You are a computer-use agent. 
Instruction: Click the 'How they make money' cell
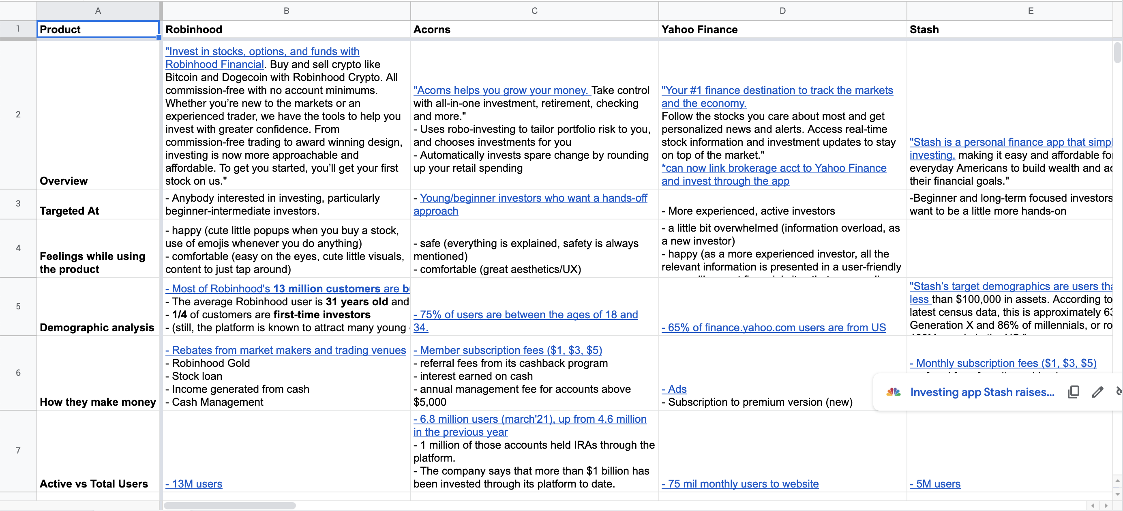coord(98,373)
